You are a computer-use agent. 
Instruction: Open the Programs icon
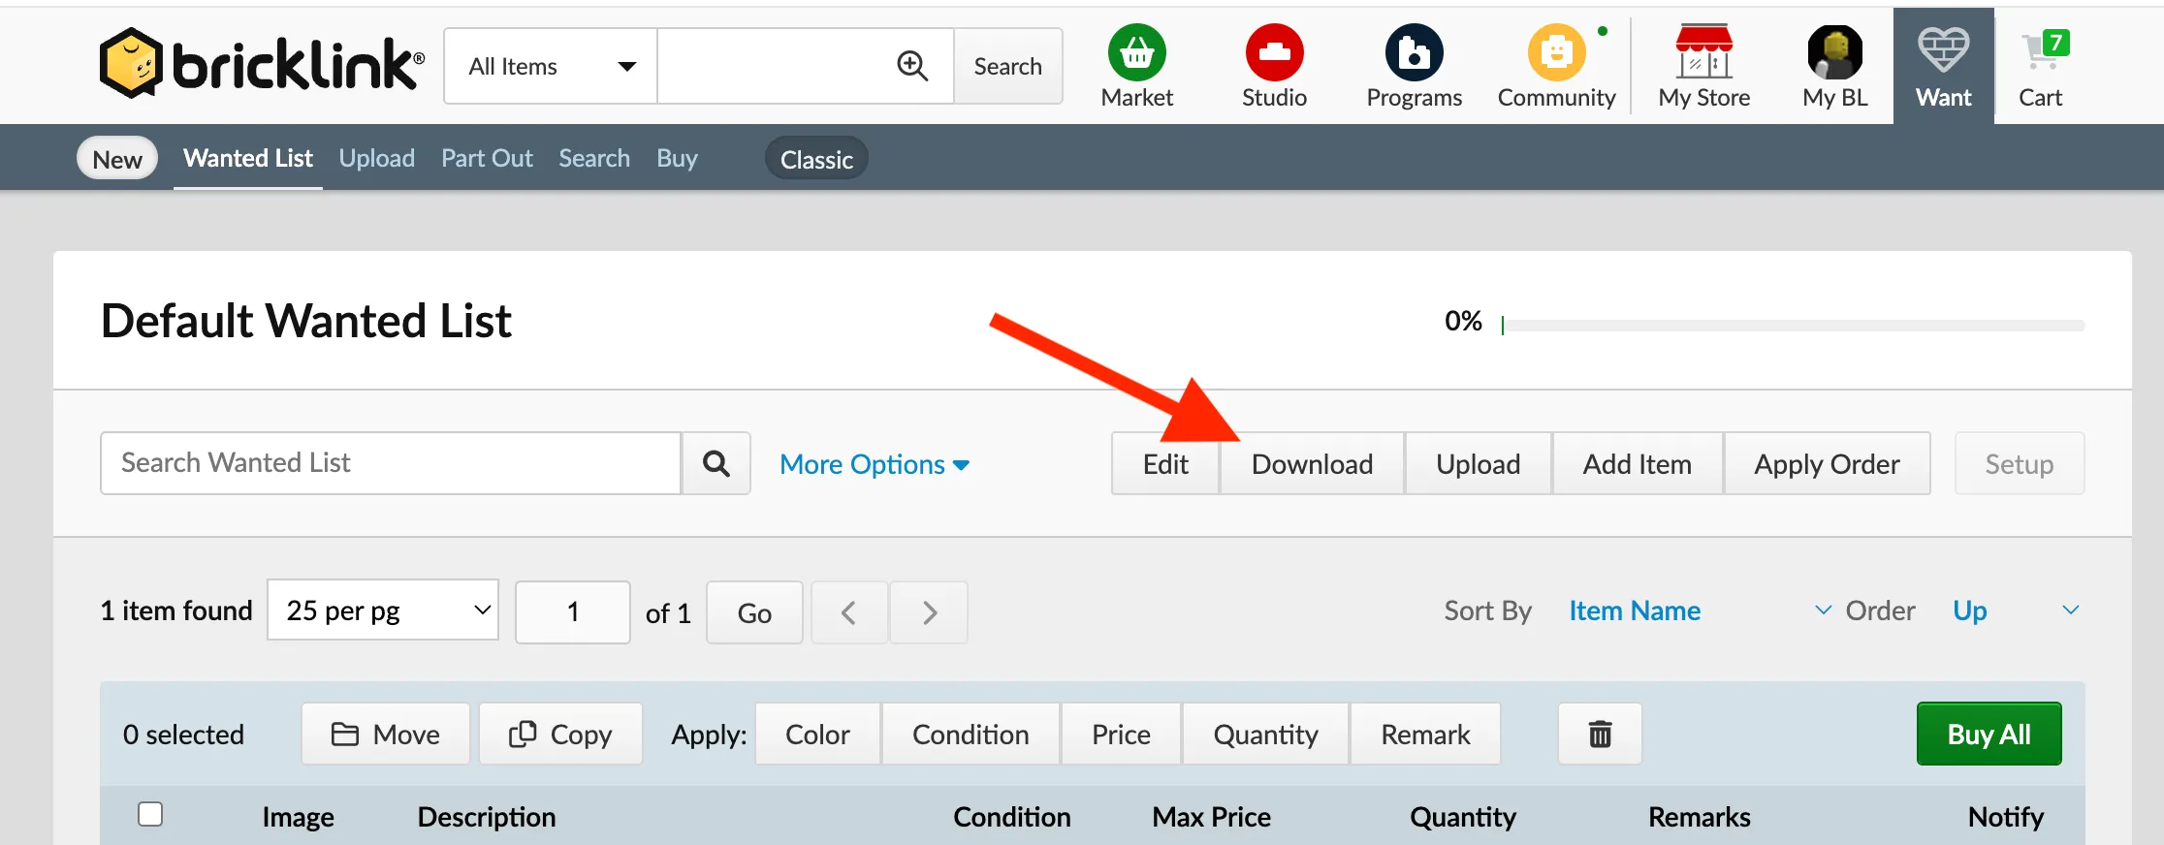coord(1414,52)
